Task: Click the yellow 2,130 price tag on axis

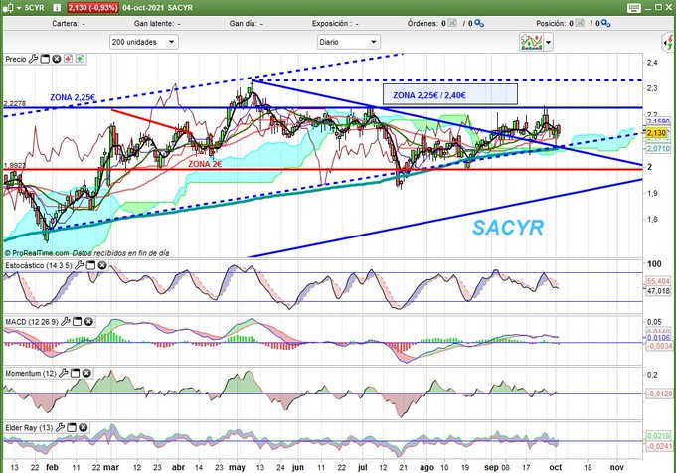Action: [x=656, y=133]
